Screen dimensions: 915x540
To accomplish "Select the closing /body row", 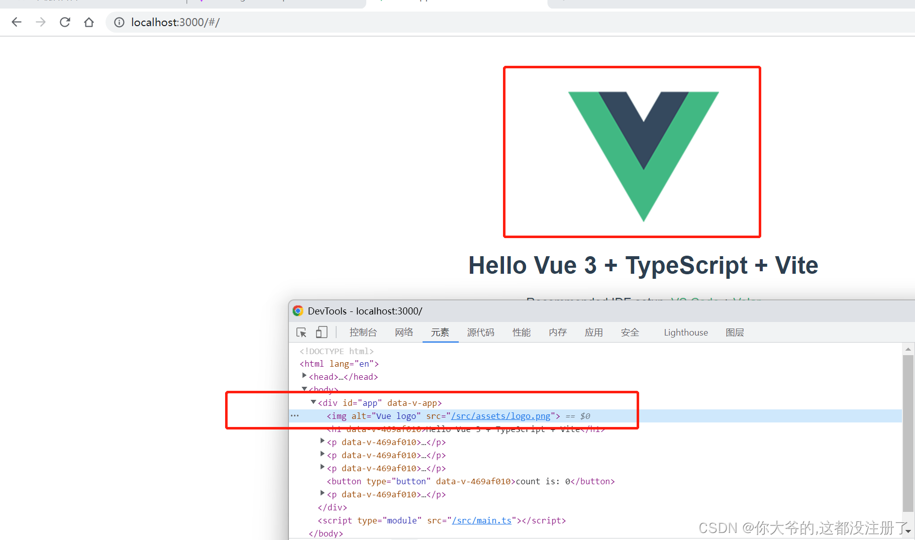I will (x=326, y=533).
